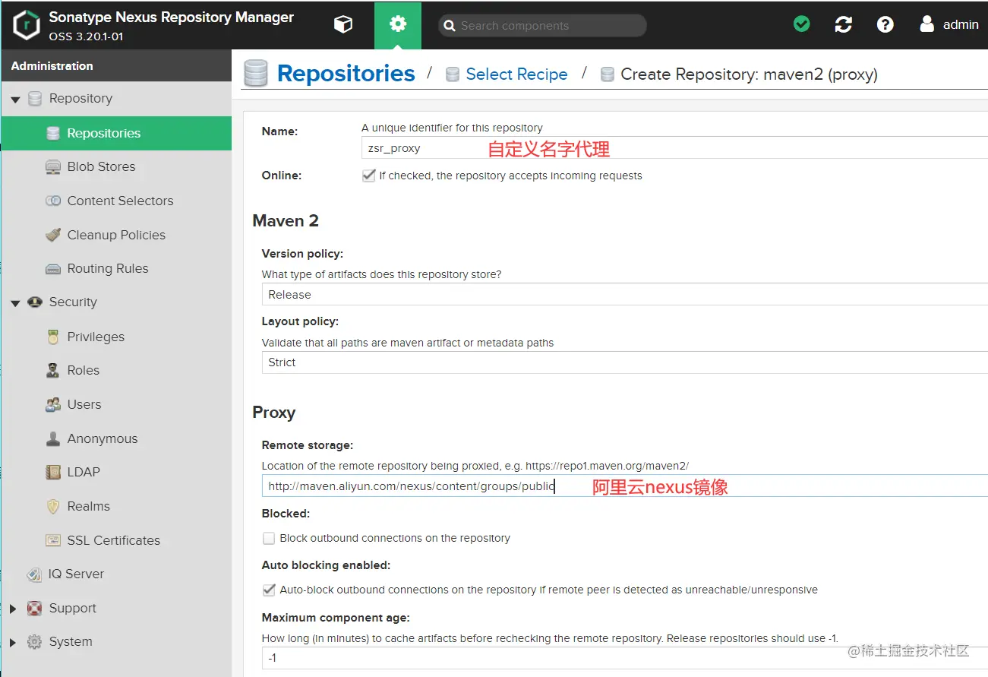Screen dimensions: 988x677
Task: Click the Users group icon in sidebar
Action: (x=53, y=405)
